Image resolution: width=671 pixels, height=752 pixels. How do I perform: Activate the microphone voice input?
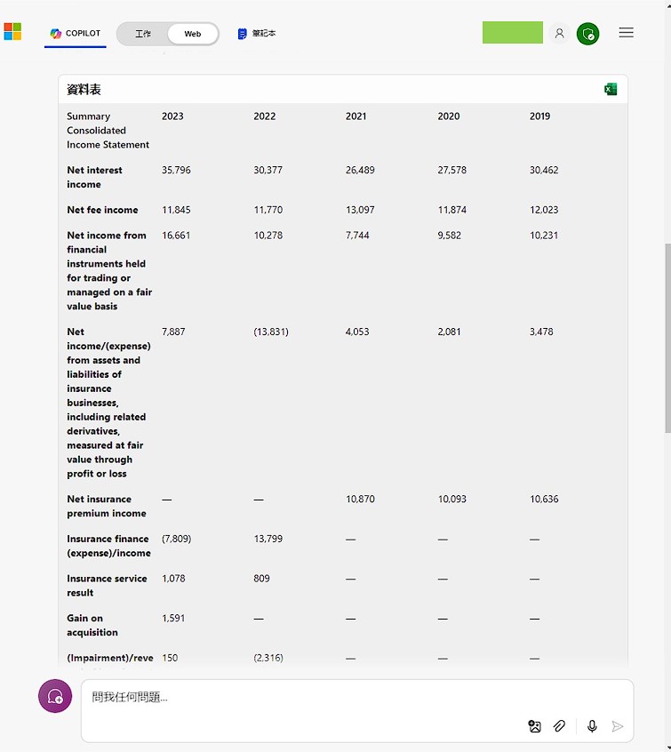[592, 726]
